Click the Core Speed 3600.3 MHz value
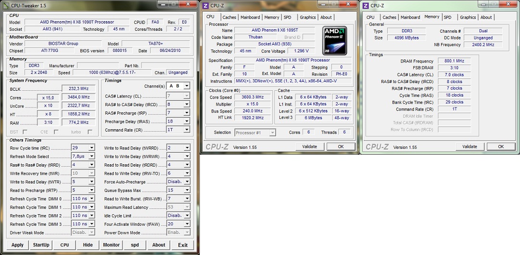 pos(254,97)
